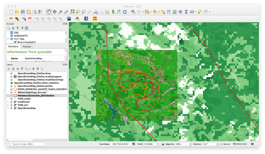265x154 pixels.
Task: Click the Messages log icon in status bar
Action: click(x=252, y=144)
